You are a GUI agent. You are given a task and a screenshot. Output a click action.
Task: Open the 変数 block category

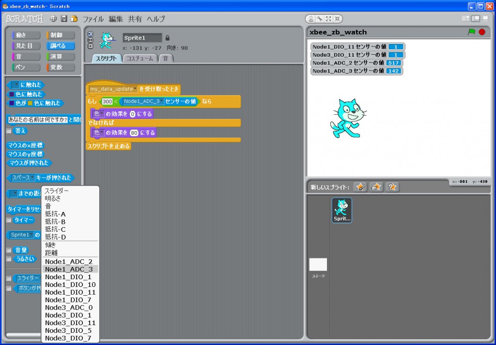coord(61,67)
